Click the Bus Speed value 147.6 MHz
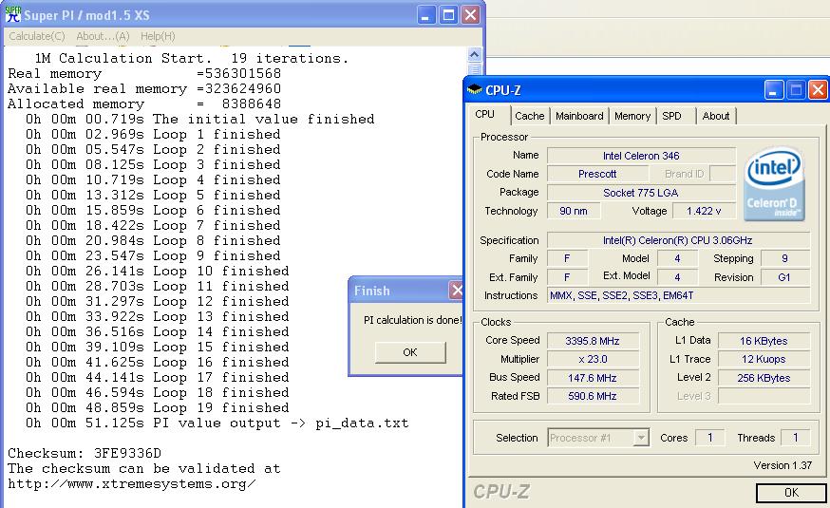This screenshot has width=830, height=508. click(x=593, y=378)
